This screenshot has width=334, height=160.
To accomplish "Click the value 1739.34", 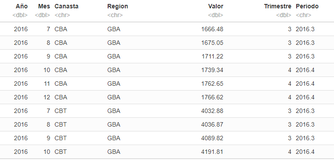I will pos(212,70).
